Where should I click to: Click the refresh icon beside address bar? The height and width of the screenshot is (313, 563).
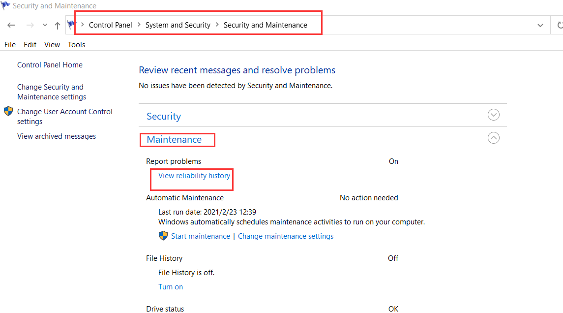(560, 25)
